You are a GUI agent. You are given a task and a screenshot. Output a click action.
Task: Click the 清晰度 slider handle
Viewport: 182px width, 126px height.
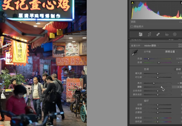pyautogui.click(x=158, y=109)
